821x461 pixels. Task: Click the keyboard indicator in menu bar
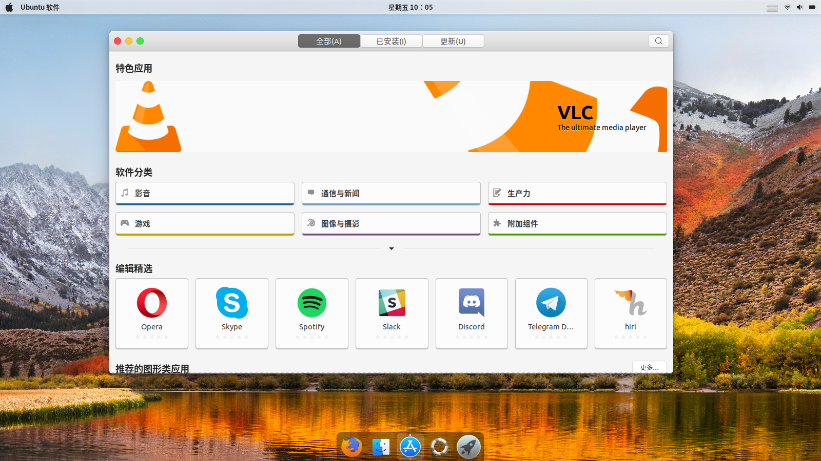tap(772, 8)
